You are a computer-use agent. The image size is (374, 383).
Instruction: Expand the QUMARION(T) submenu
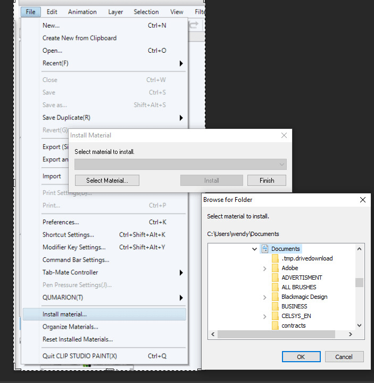coord(104,298)
